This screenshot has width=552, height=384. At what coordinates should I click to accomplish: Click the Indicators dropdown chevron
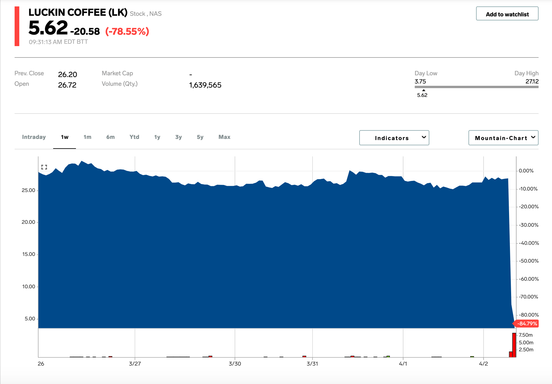(424, 137)
